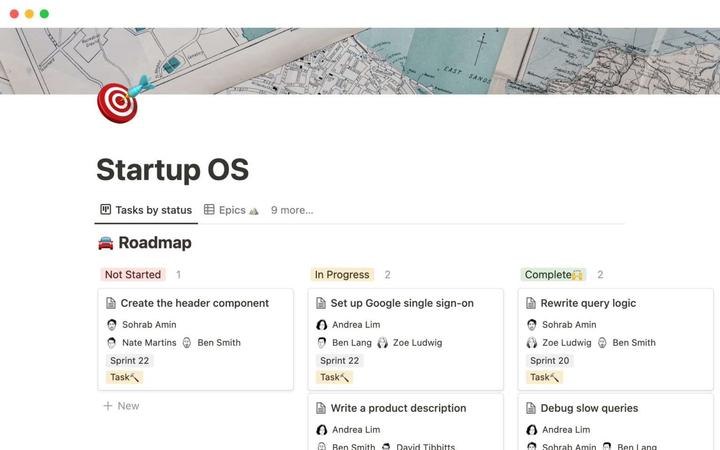Click the table icon next to Epics

210,210
